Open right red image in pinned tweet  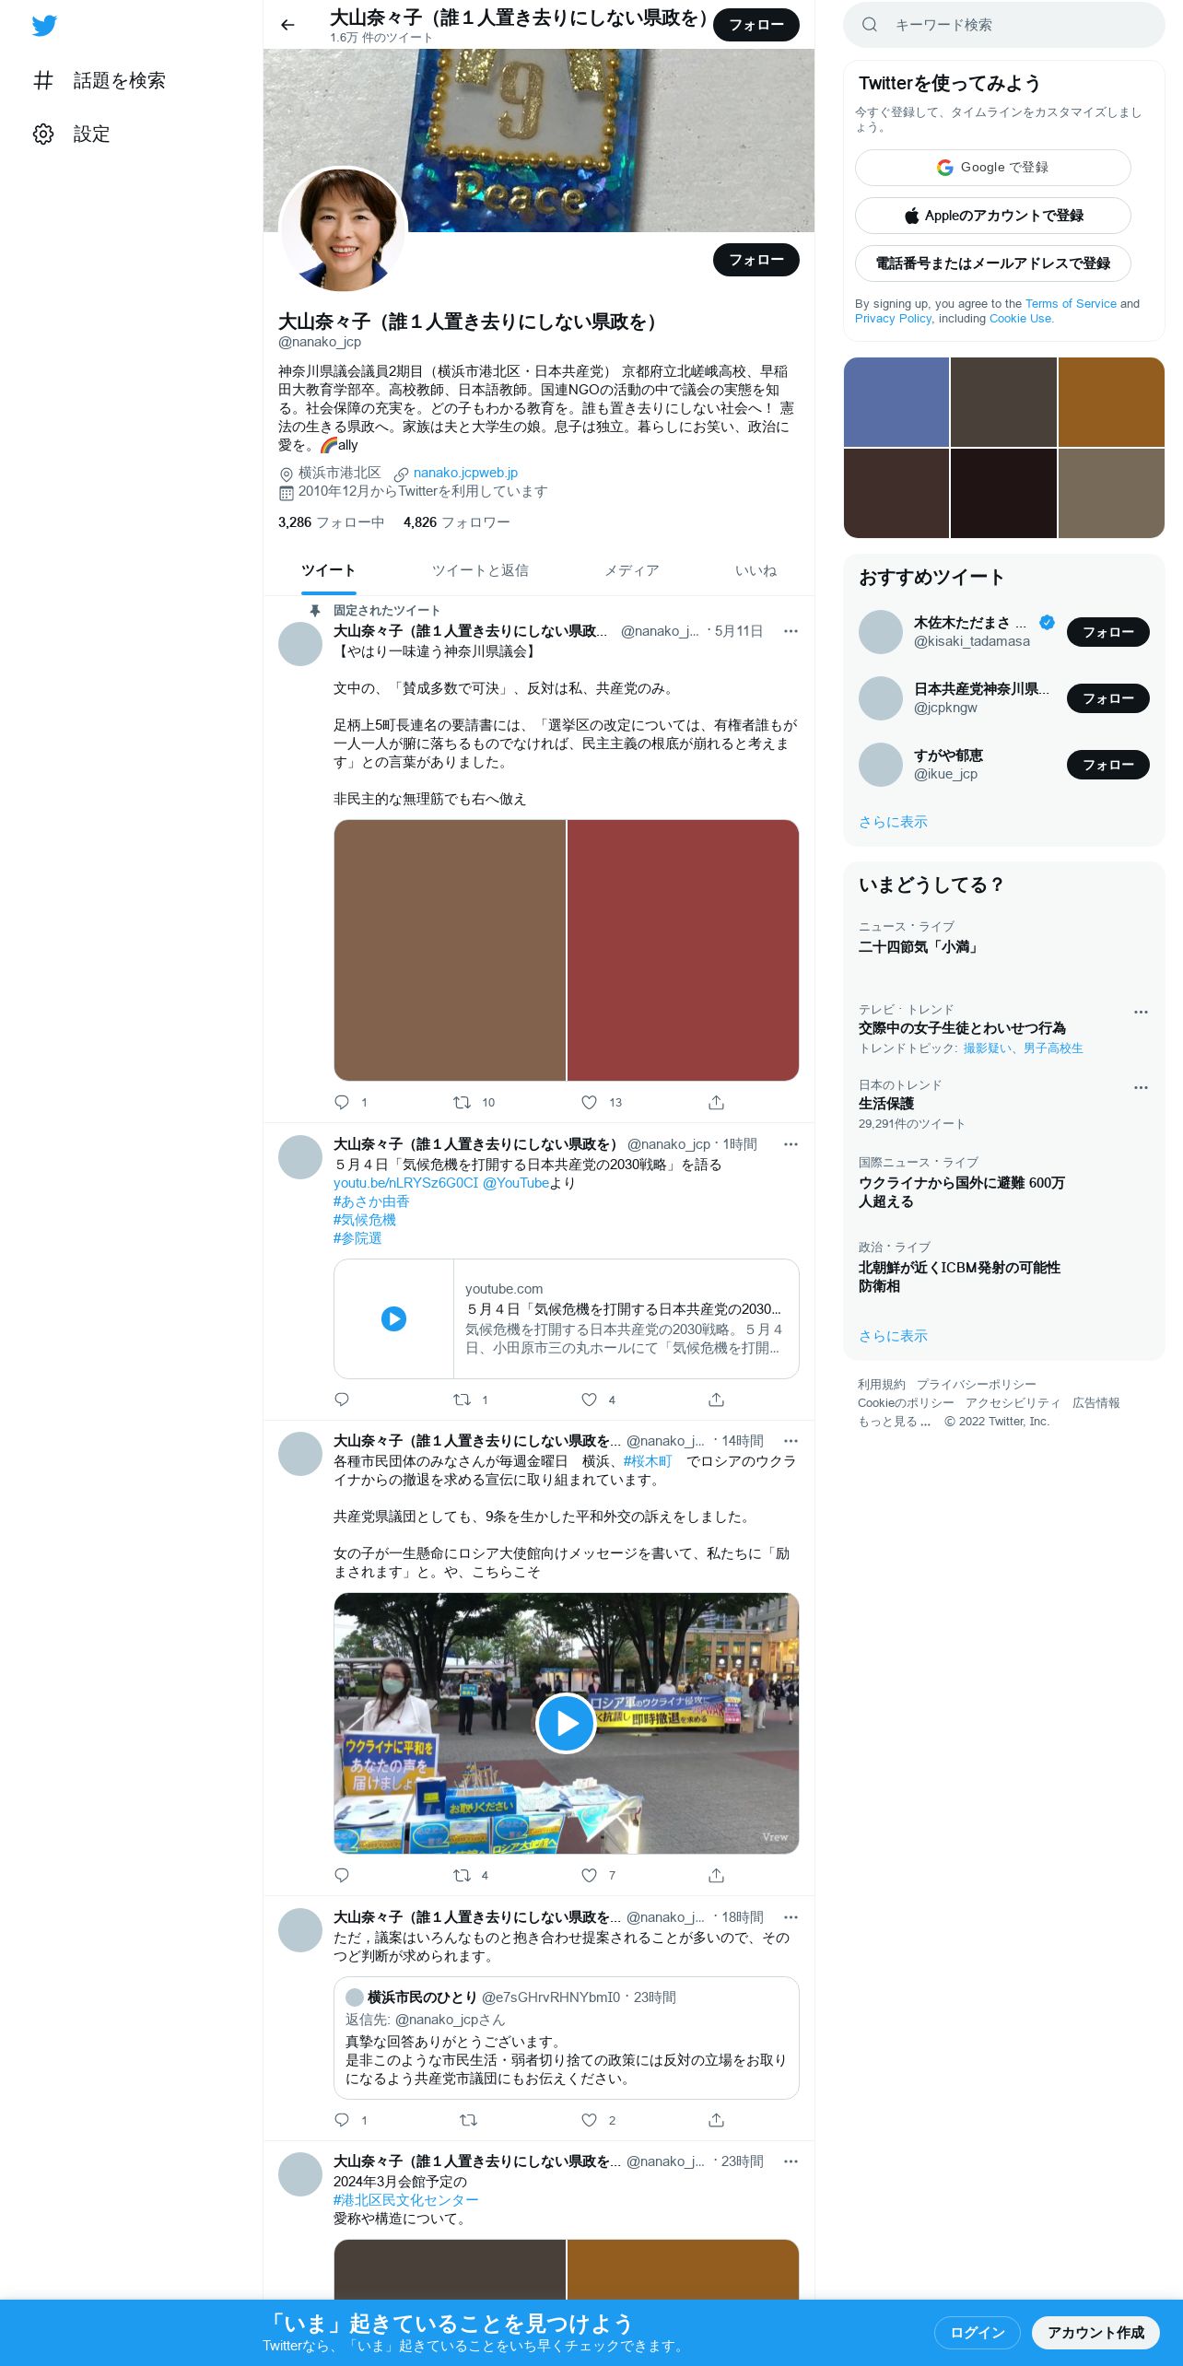683,950
